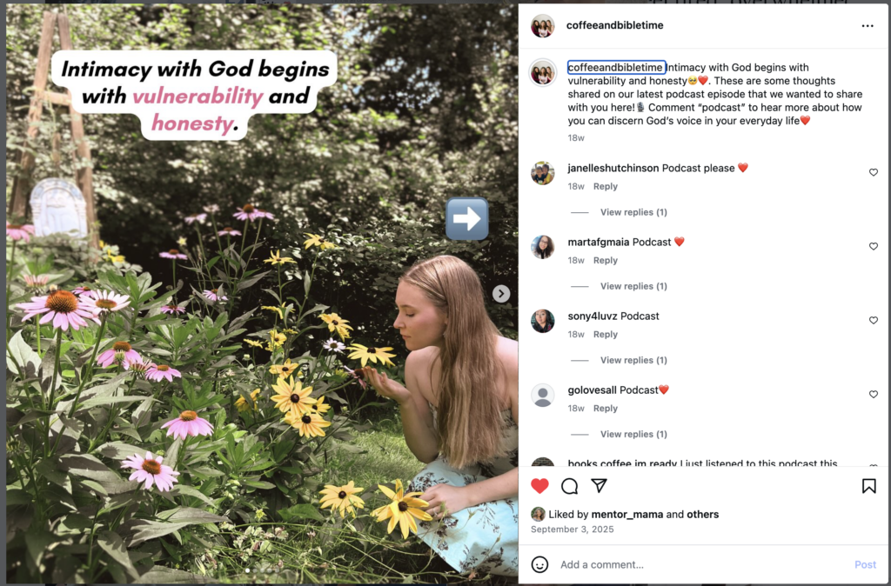
Task: Advance to next image with the chevron arrow
Action: click(500, 293)
